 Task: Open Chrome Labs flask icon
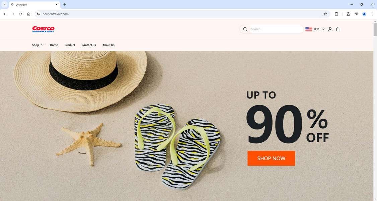coord(348,14)
